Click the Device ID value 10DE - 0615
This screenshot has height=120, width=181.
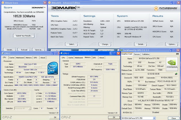pyautogui.click(x=139, y=78)
